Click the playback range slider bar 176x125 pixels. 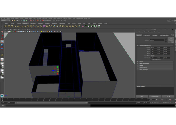(x=52, y=103)
